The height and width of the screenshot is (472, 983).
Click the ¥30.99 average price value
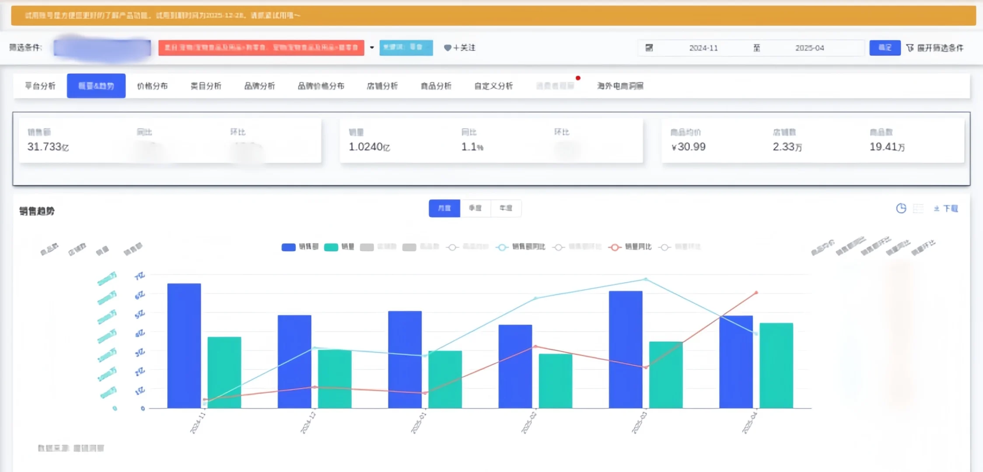[x=689, y=147]
